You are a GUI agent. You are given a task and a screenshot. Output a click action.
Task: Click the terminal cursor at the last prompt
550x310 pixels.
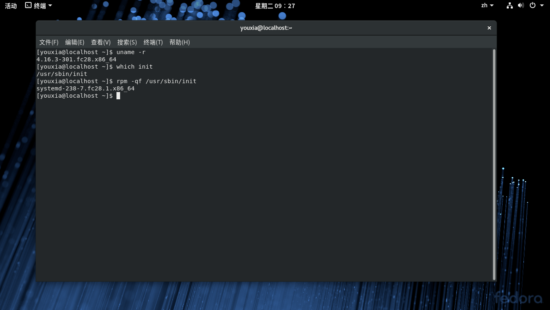click(118, 96)
